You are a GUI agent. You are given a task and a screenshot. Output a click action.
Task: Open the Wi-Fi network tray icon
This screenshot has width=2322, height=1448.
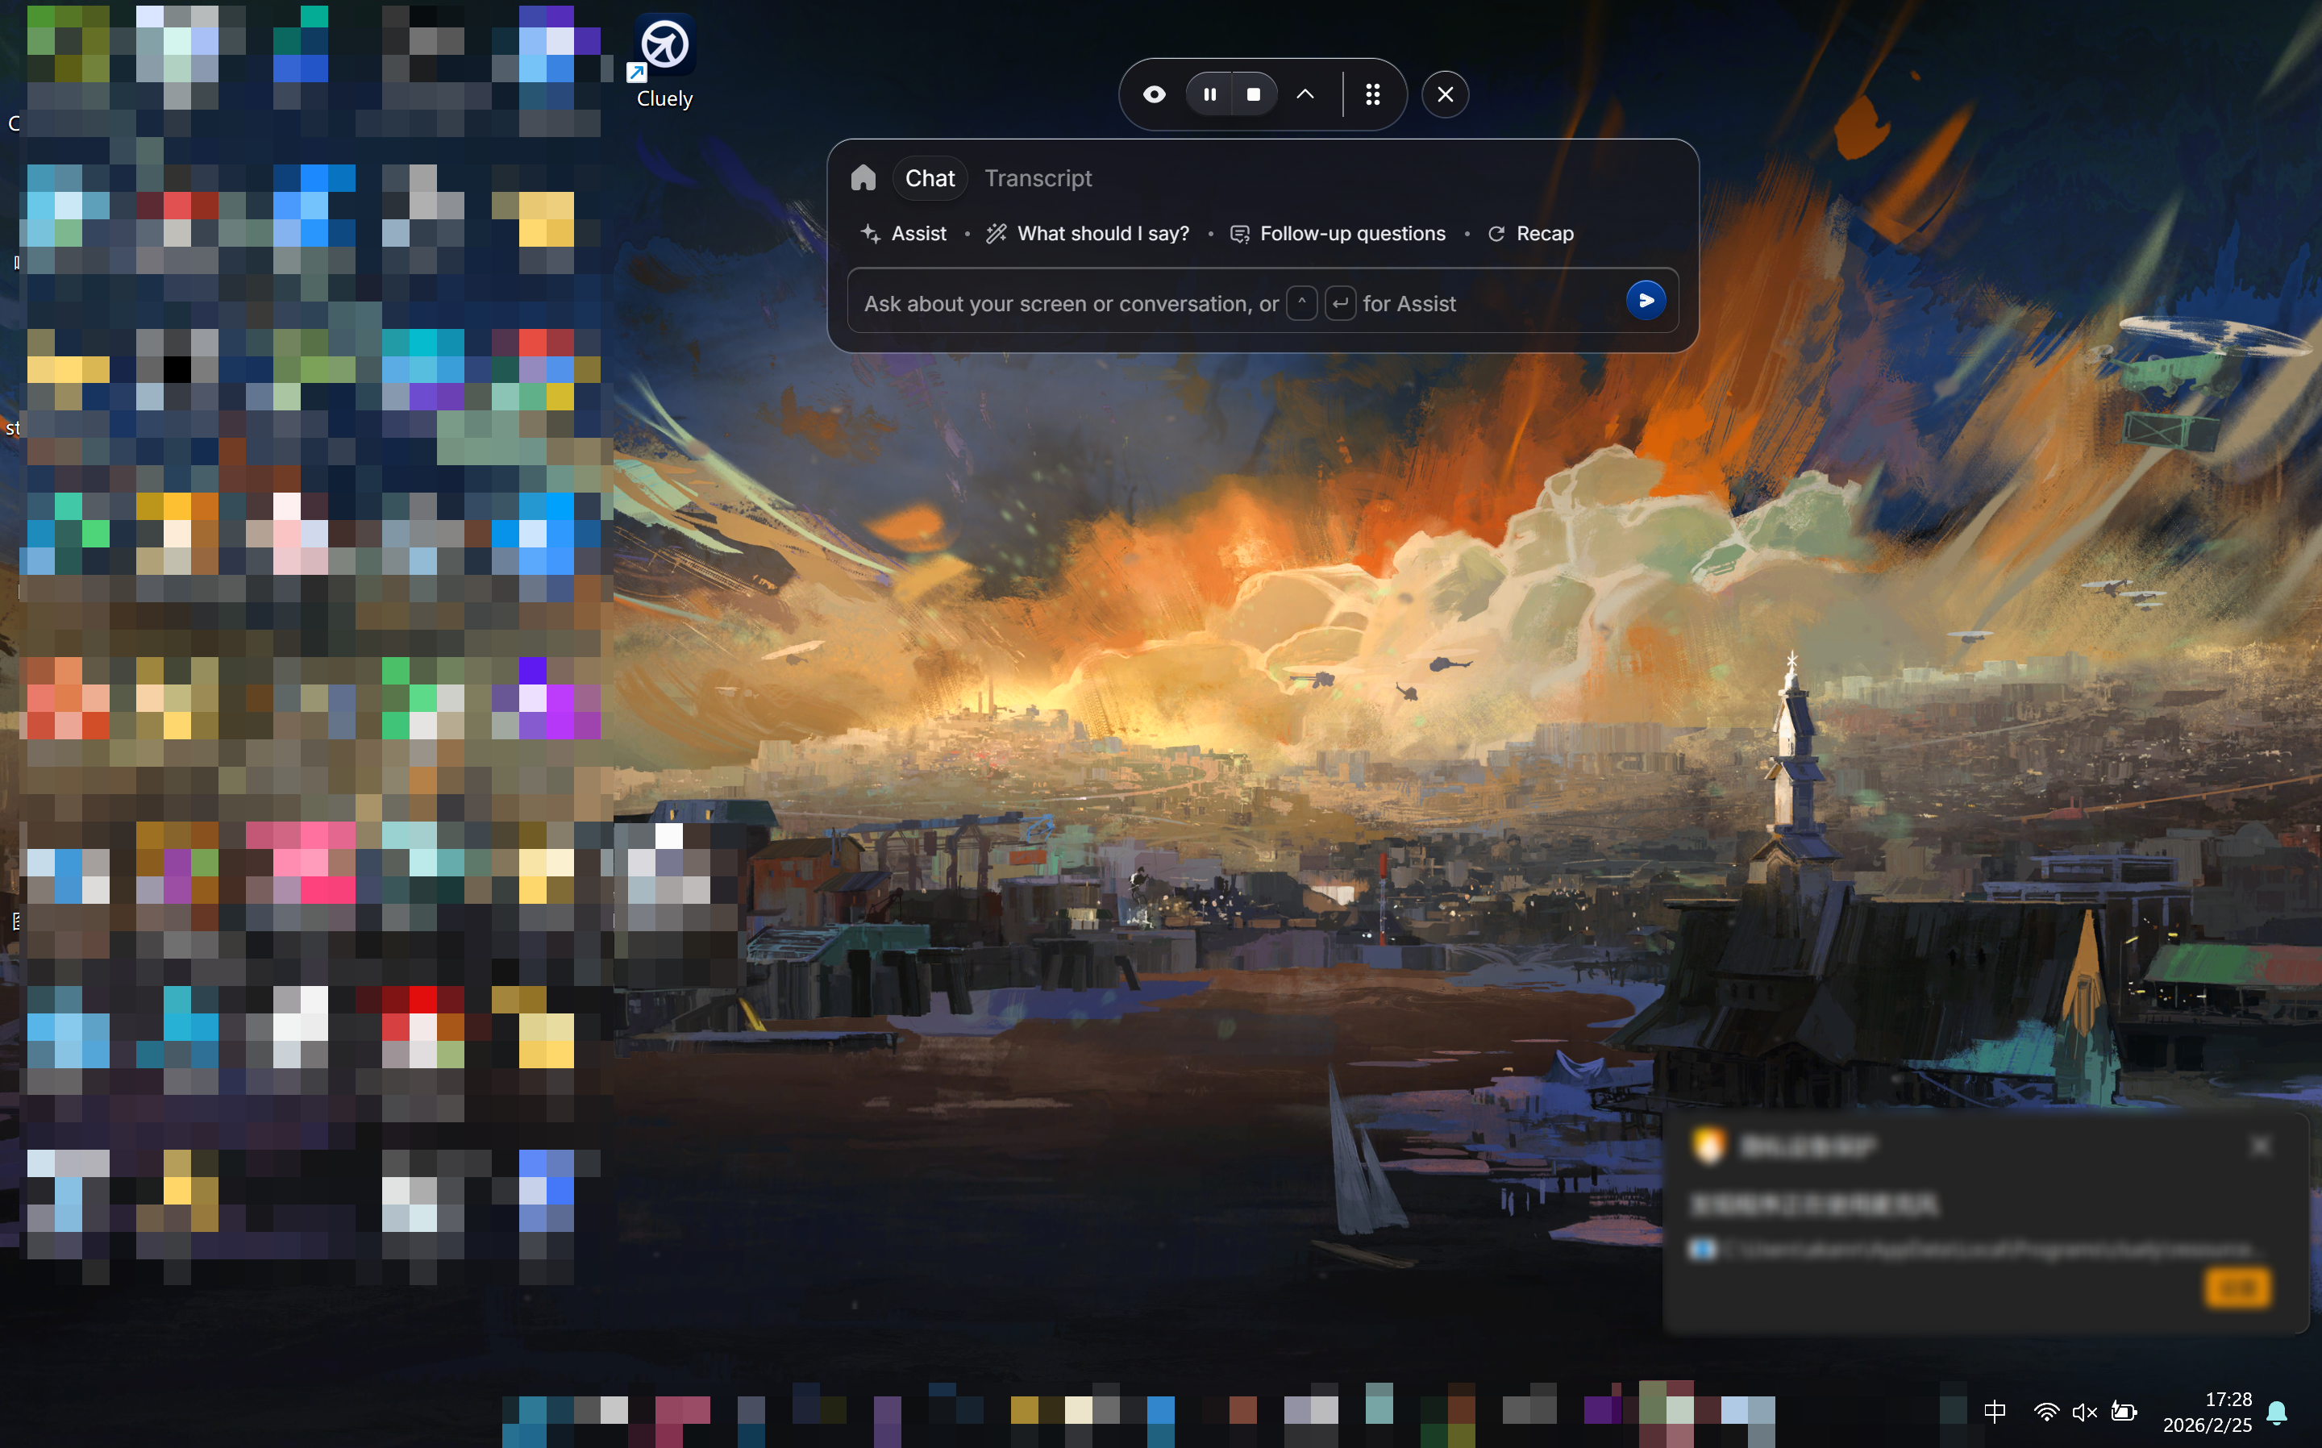(2045, 1411)
